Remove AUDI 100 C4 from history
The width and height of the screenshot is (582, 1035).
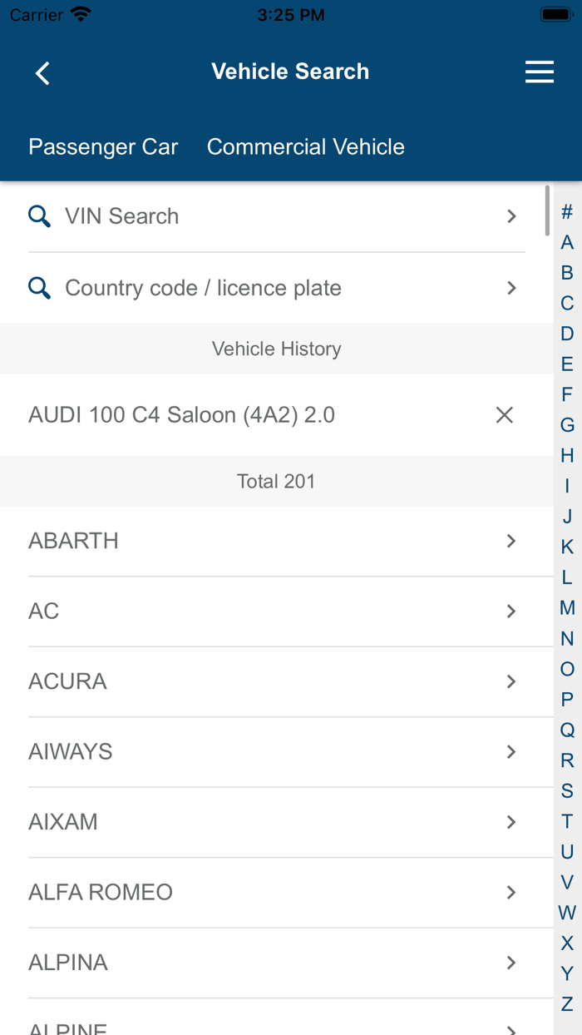[504, 415]
